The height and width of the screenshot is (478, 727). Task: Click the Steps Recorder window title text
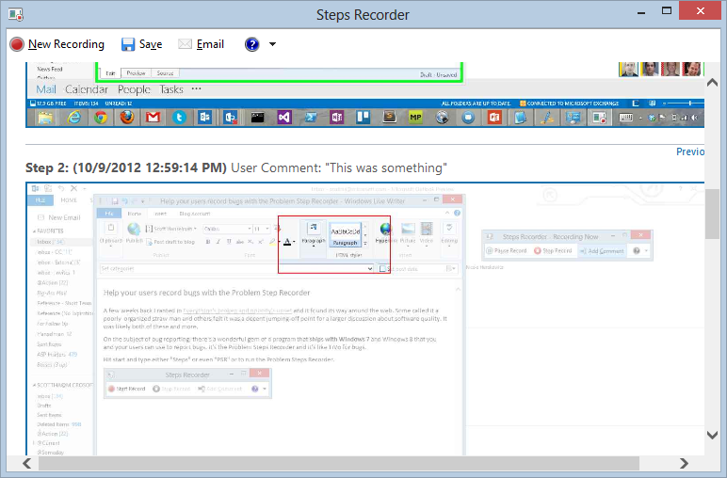coord(363,14)
